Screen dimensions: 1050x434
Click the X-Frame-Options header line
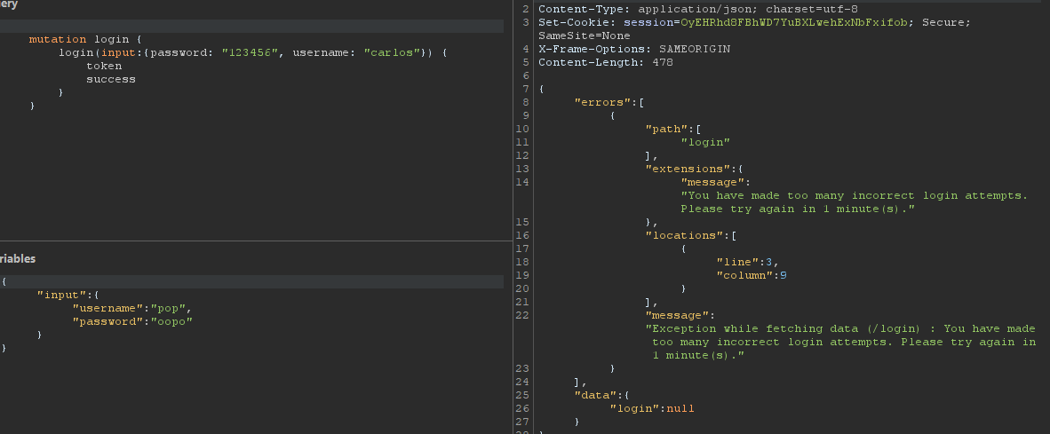(634, 49)
